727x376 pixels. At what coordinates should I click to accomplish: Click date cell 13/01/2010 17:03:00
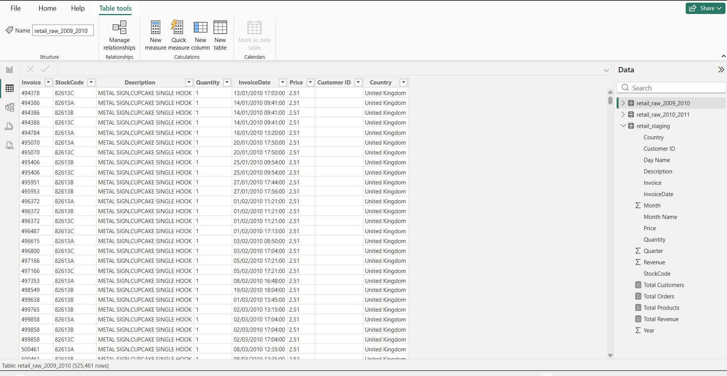[259, 93]
